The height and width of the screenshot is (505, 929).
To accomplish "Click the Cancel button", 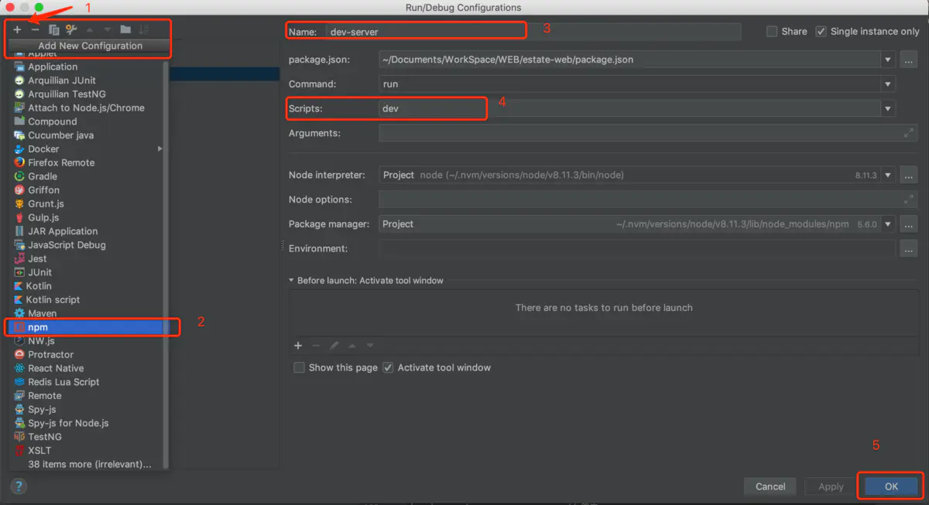I will [x=770, y=486].
